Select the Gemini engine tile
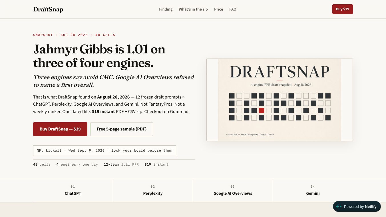 [x=313, y=190]
